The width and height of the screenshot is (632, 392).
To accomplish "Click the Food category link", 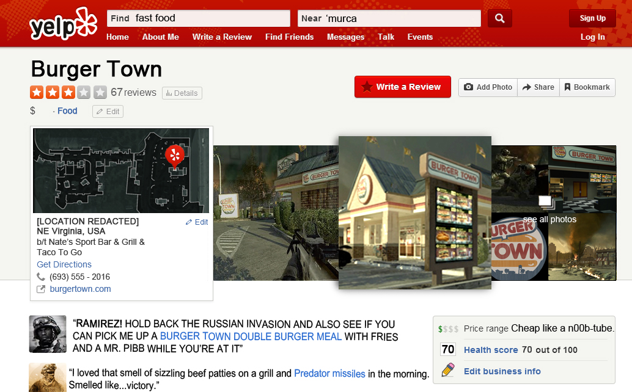I will (67, 111).
